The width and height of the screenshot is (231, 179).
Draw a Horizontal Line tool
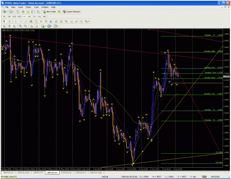pyautogui.click(x=21, y=21)
